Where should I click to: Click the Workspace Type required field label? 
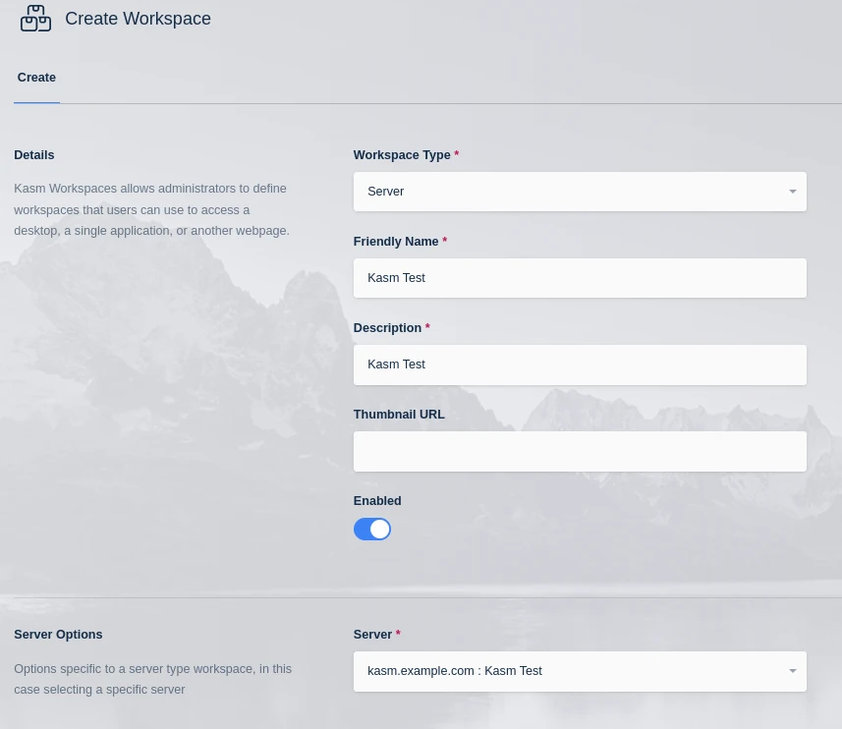coord(402,155)
